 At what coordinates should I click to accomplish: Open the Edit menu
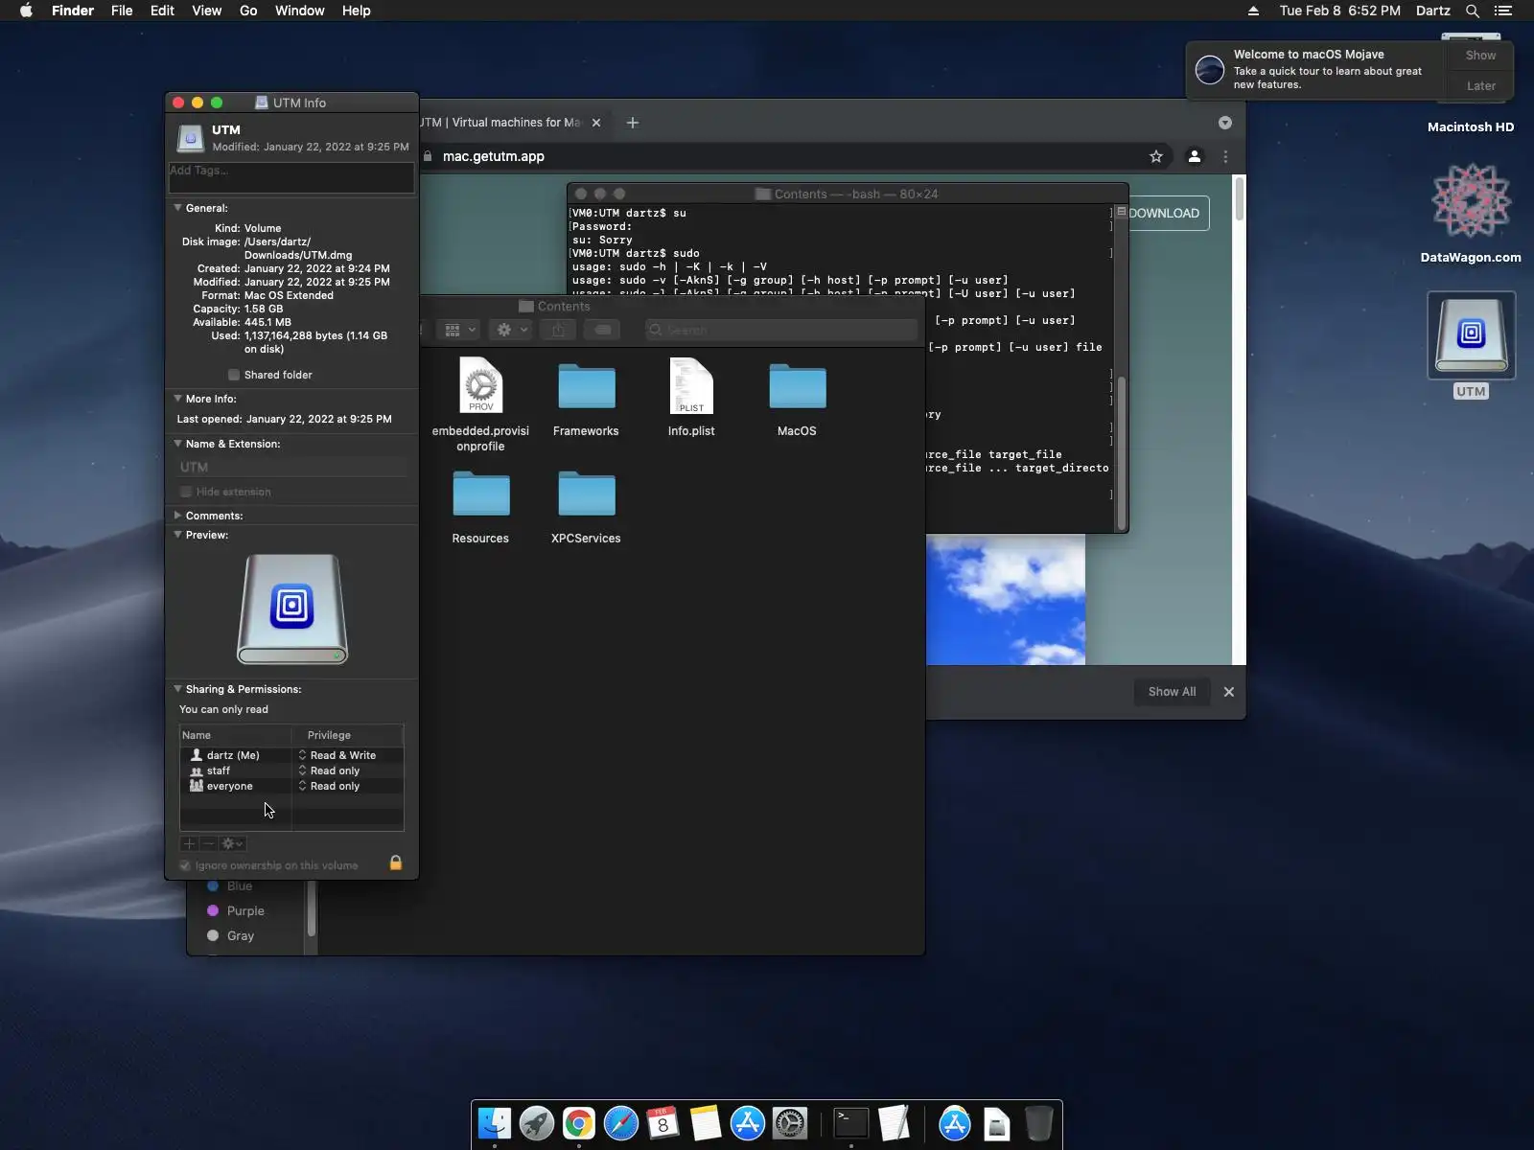[x=162, y=11]
